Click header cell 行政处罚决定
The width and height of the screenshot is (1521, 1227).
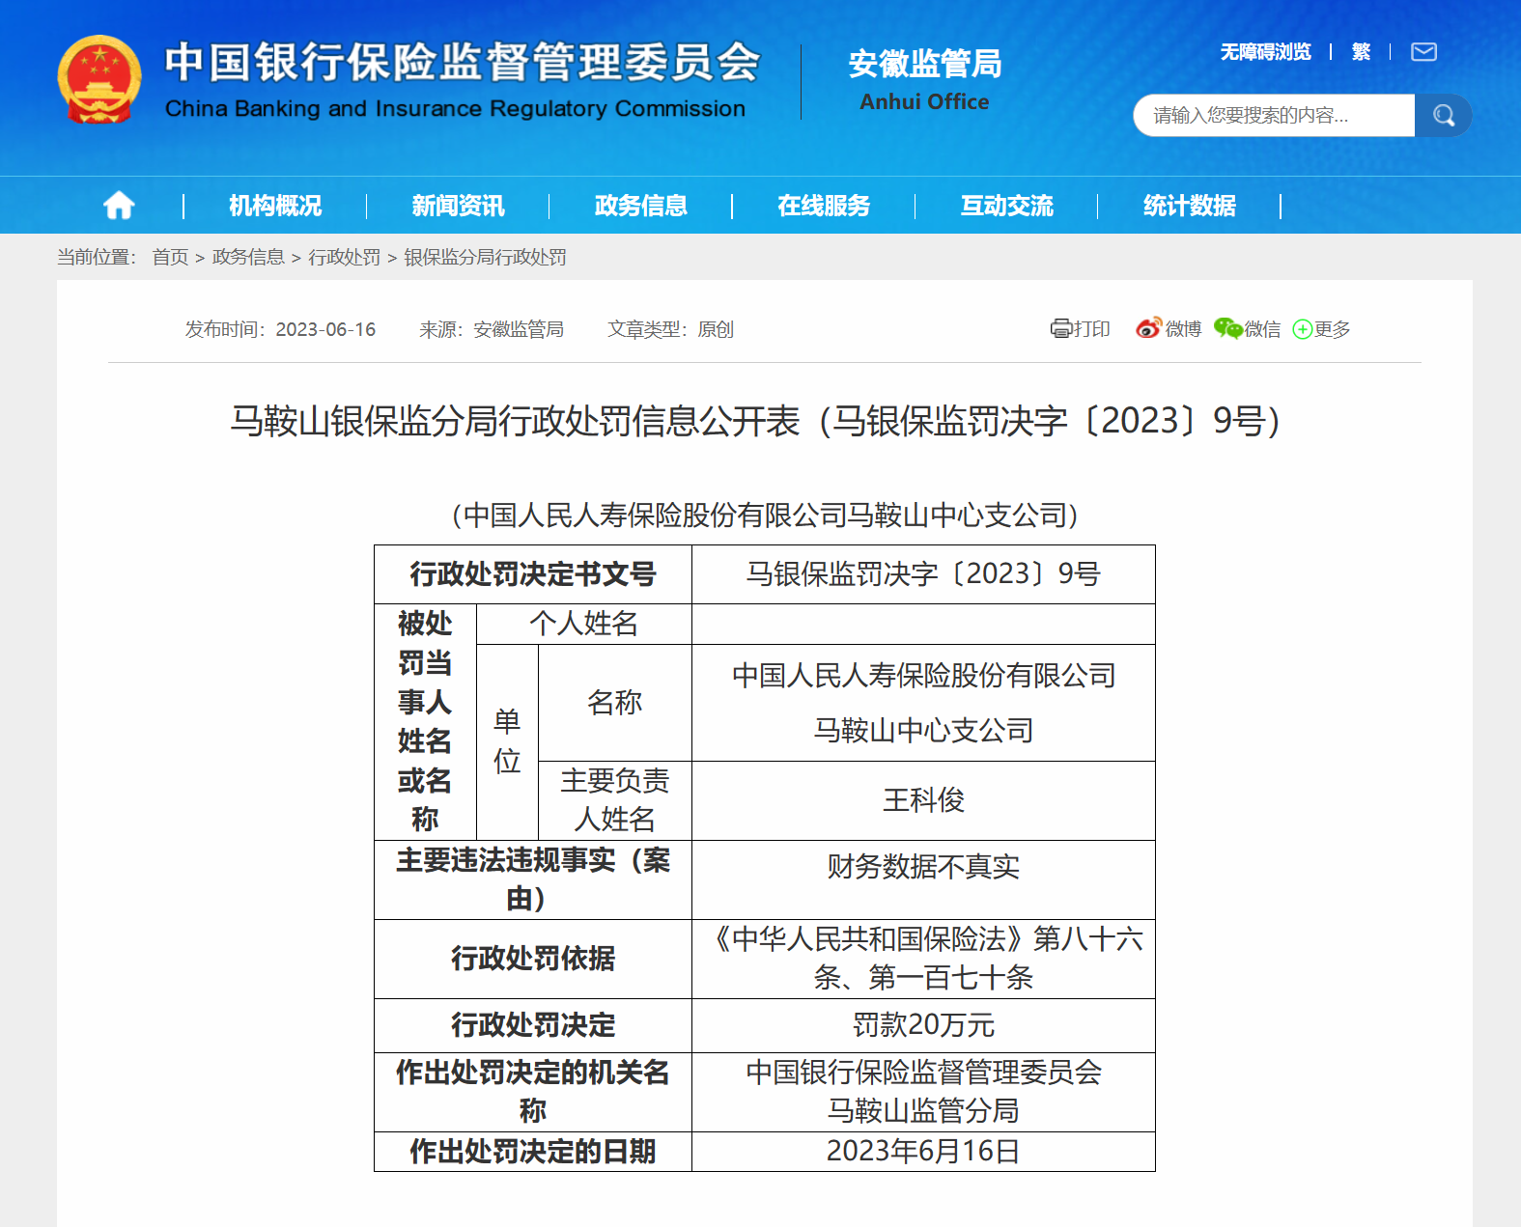point(533,1025)
